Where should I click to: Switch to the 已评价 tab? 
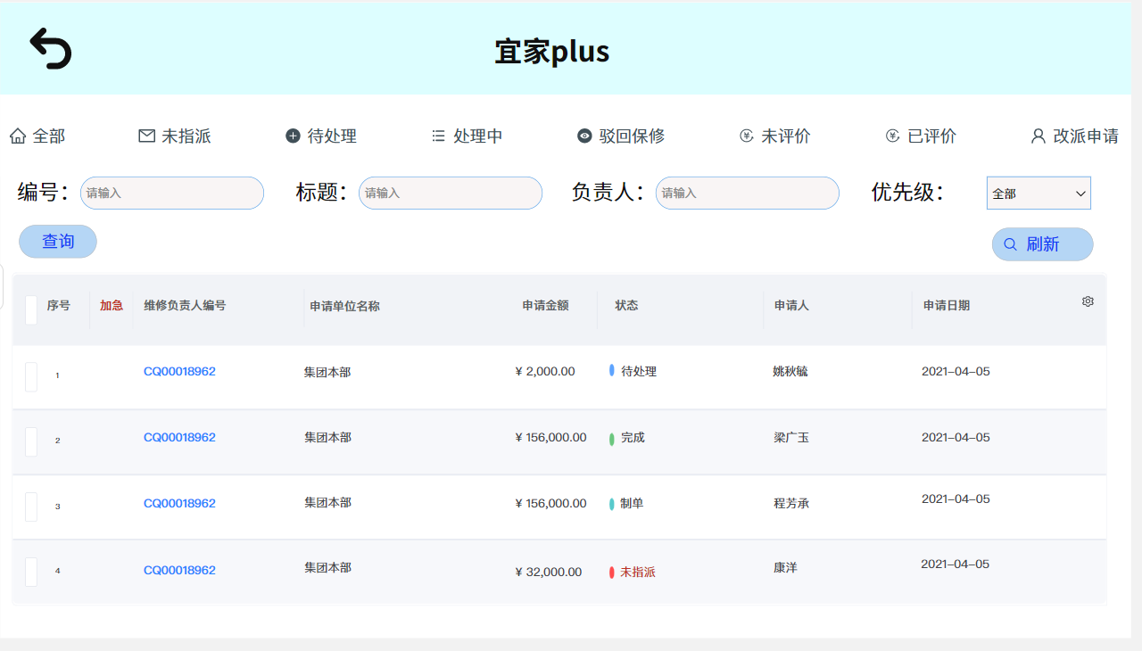point(921,136)
